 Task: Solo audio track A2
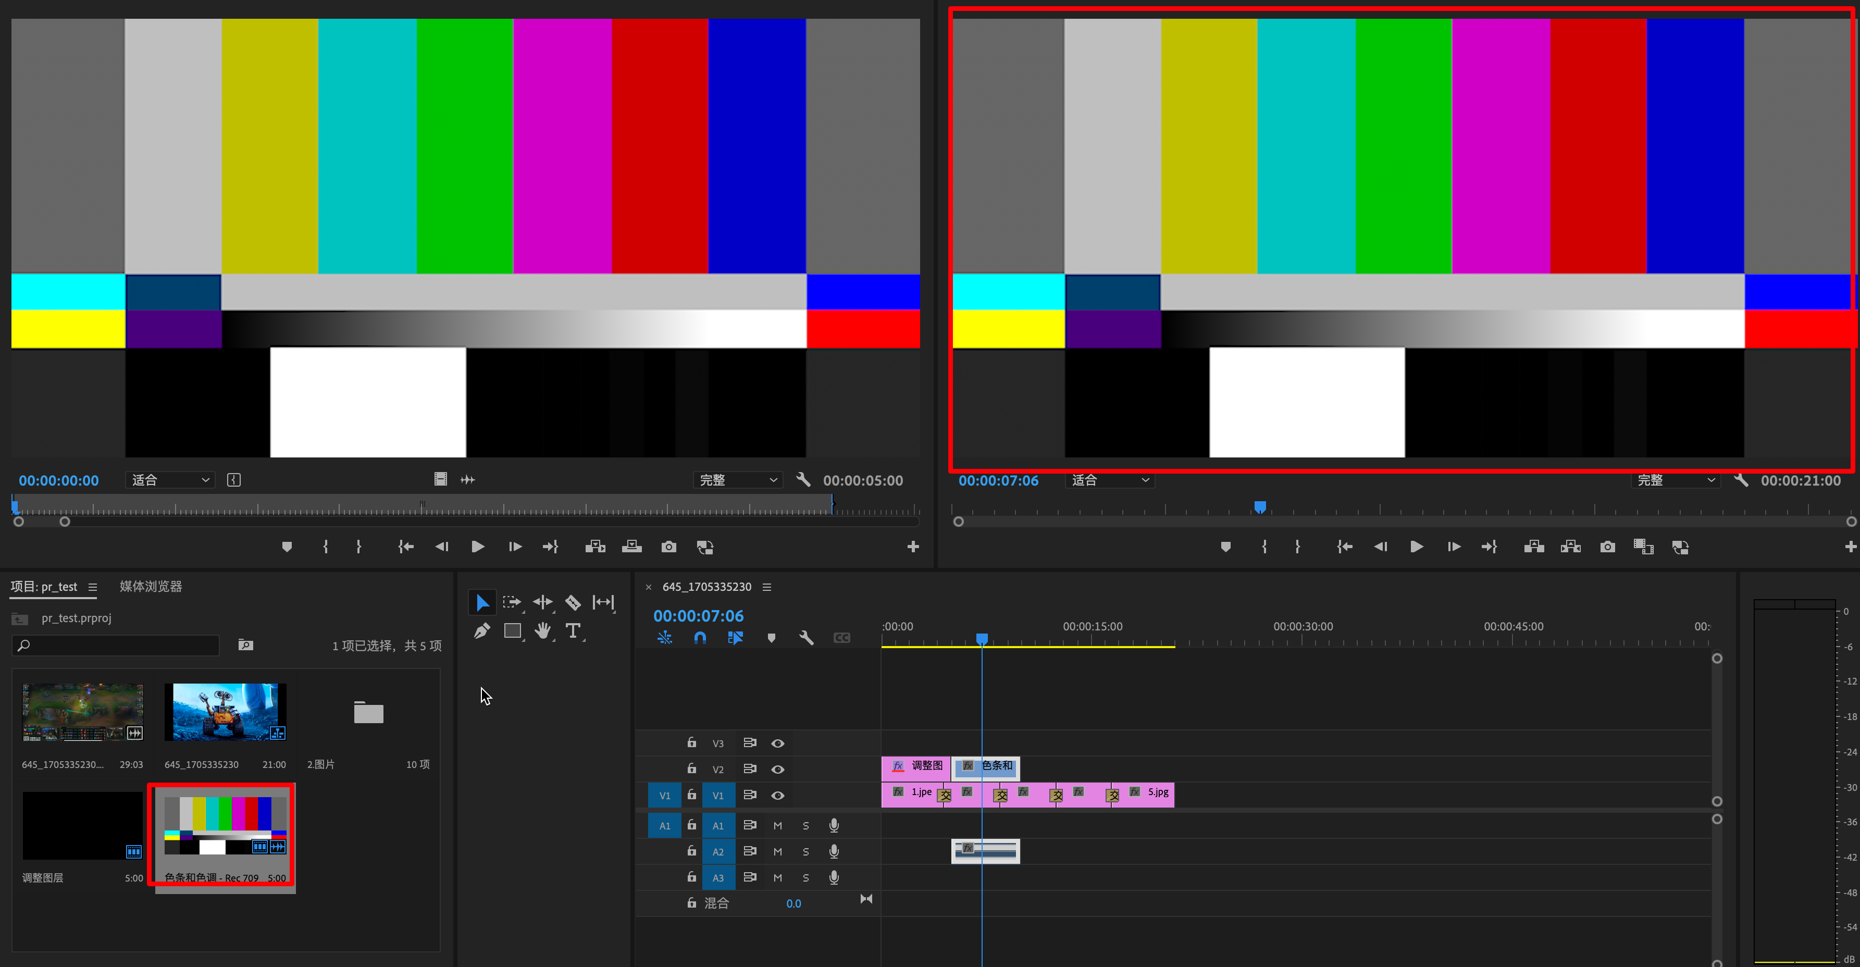[x=806, y=851]
